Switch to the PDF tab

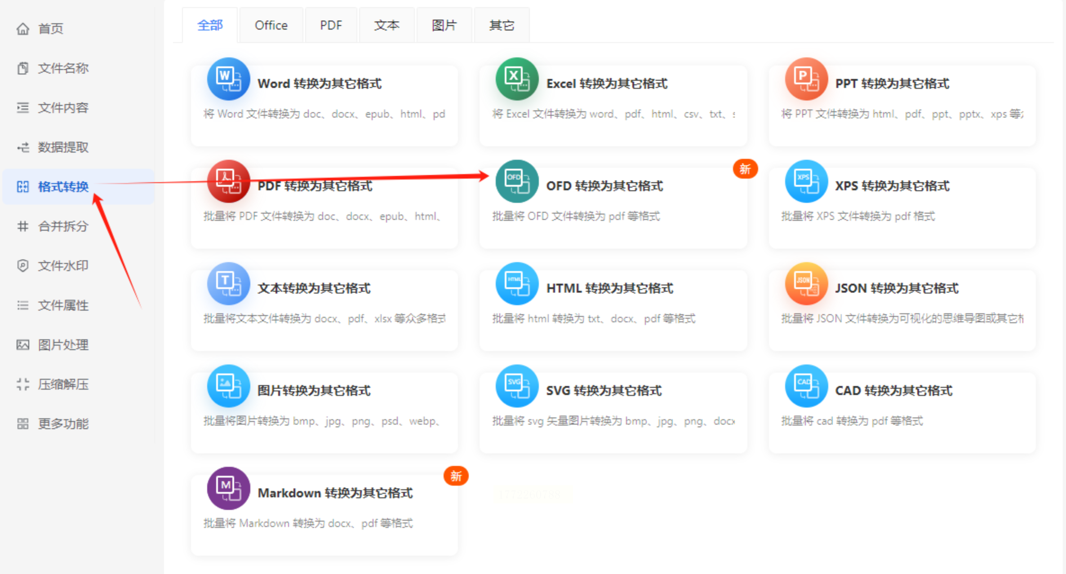331,25
